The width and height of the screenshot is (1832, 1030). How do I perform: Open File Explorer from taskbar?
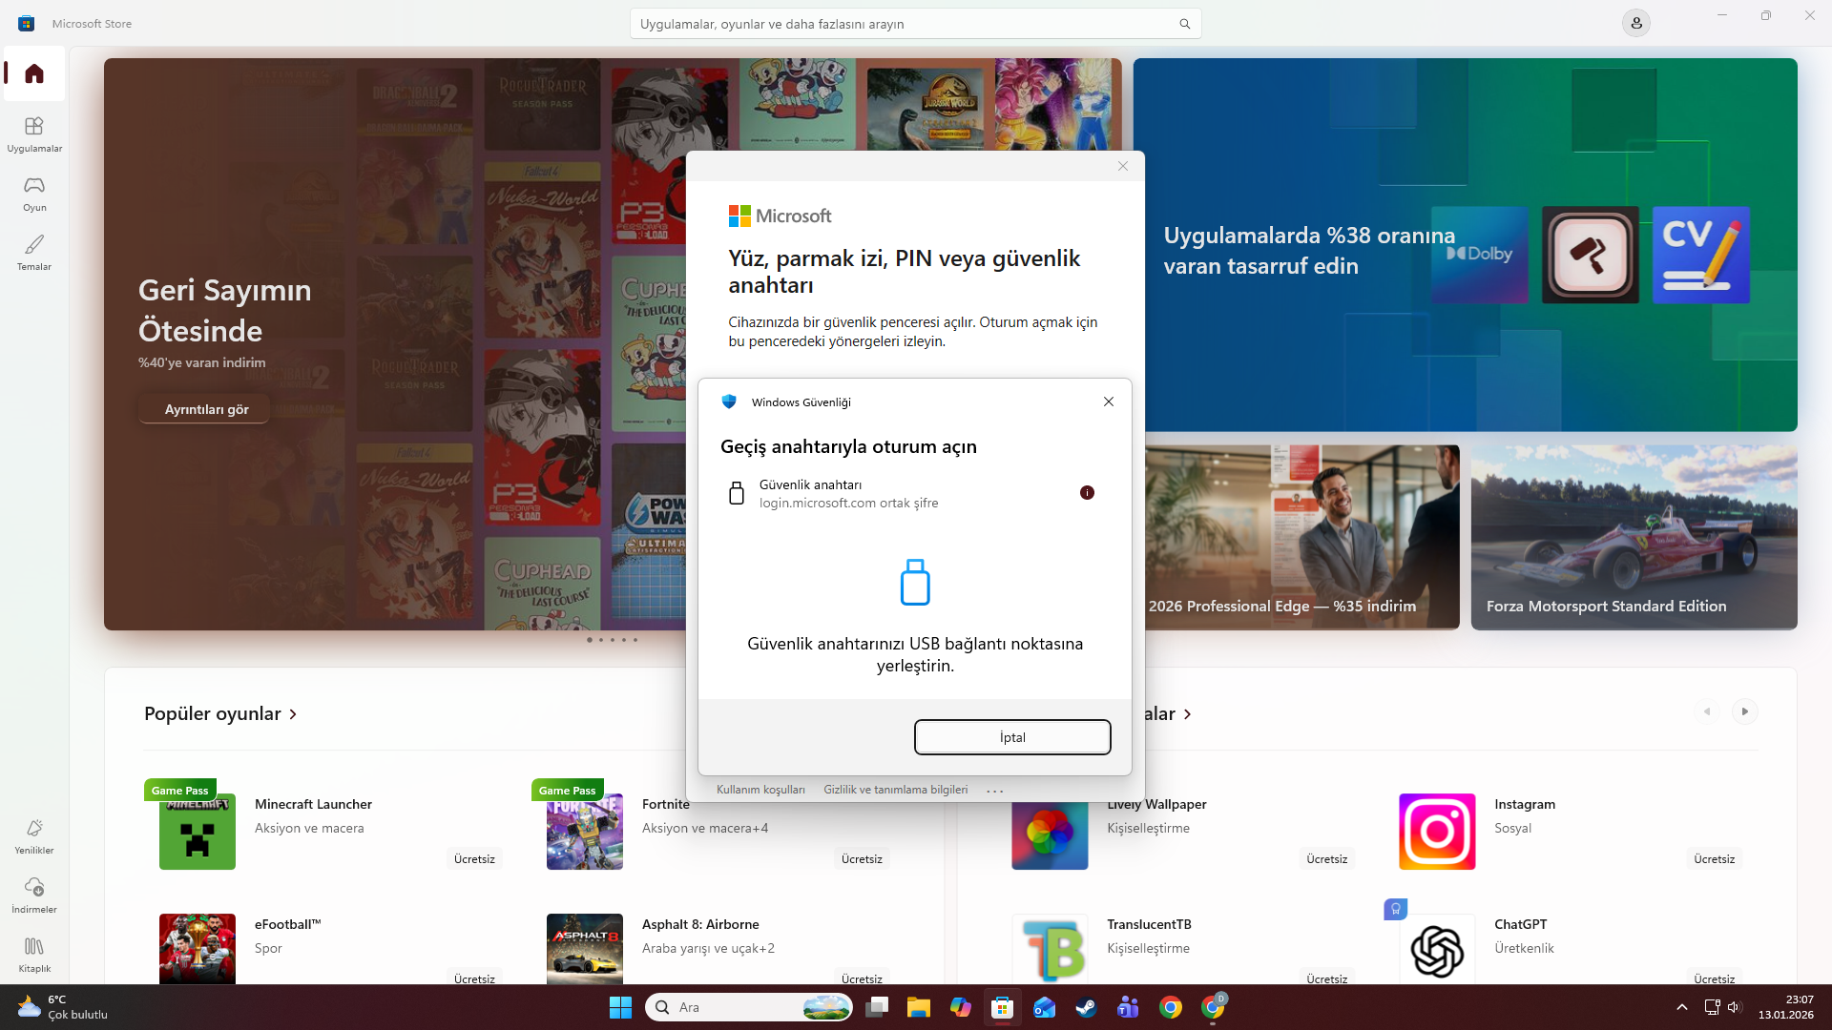point(918,1007)
